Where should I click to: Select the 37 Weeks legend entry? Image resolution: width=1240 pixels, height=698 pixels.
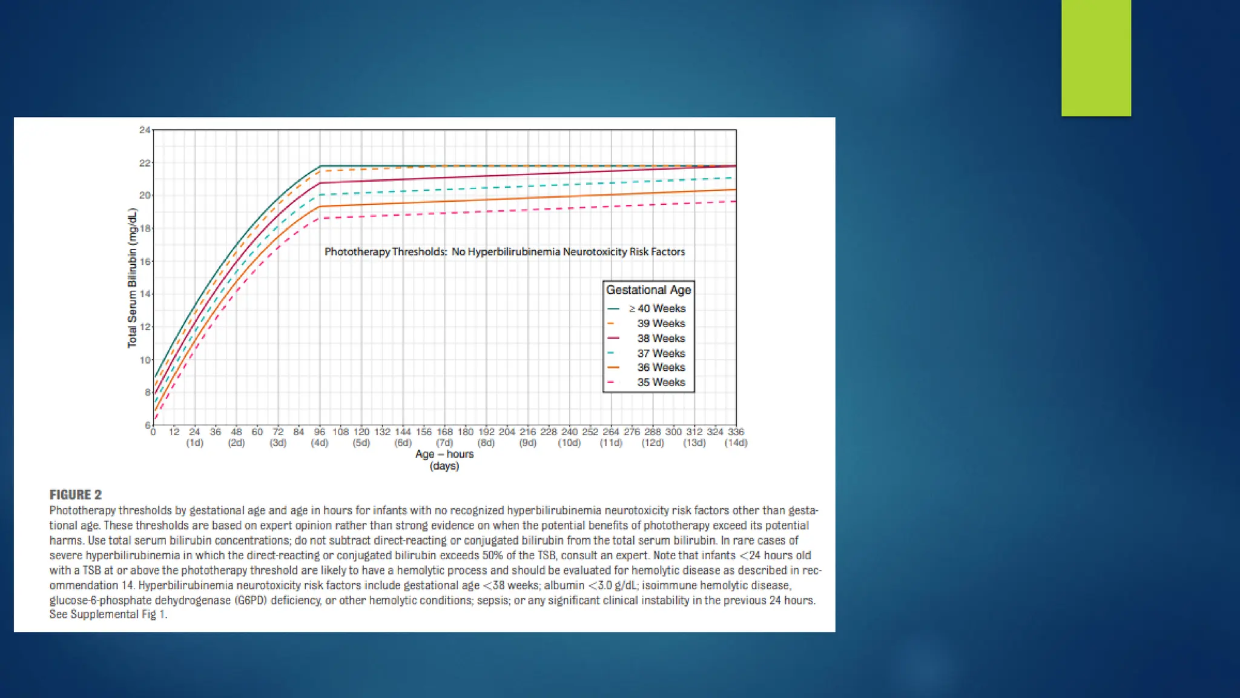[661, 353]
